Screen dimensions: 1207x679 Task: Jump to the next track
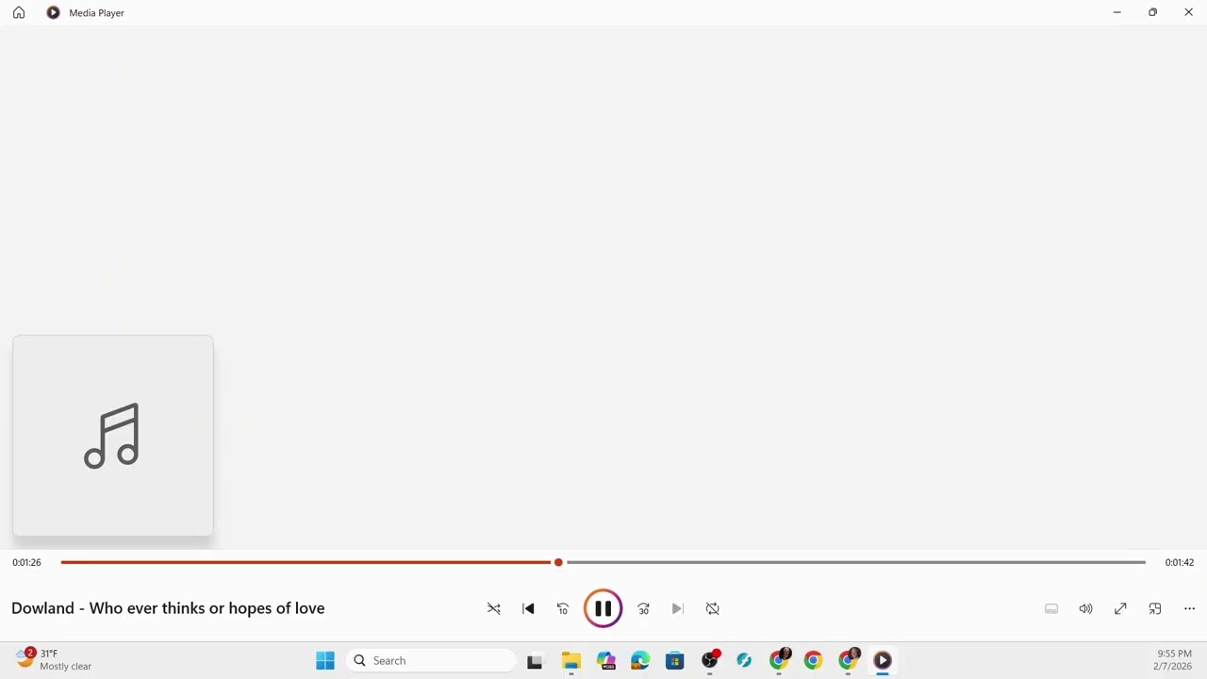coord(678,609)
